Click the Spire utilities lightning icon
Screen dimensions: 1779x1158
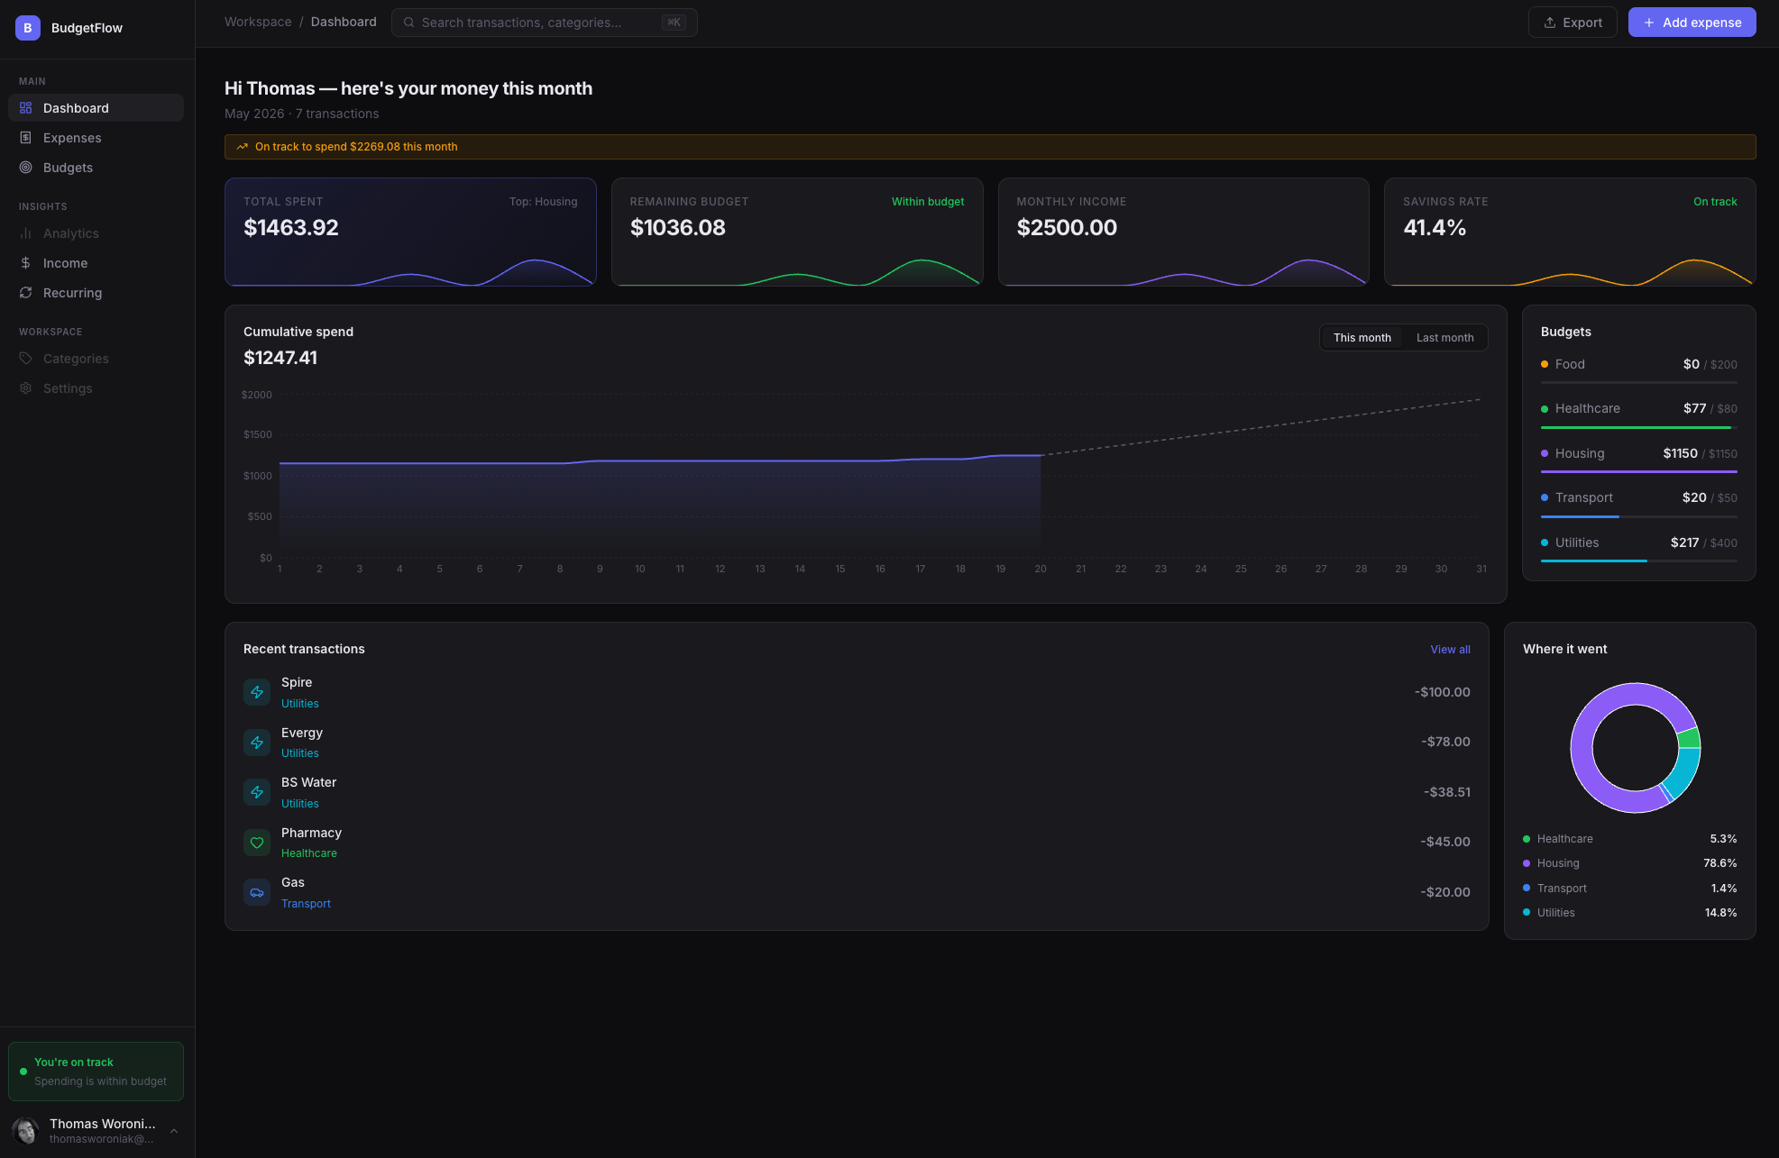(257, 692)
